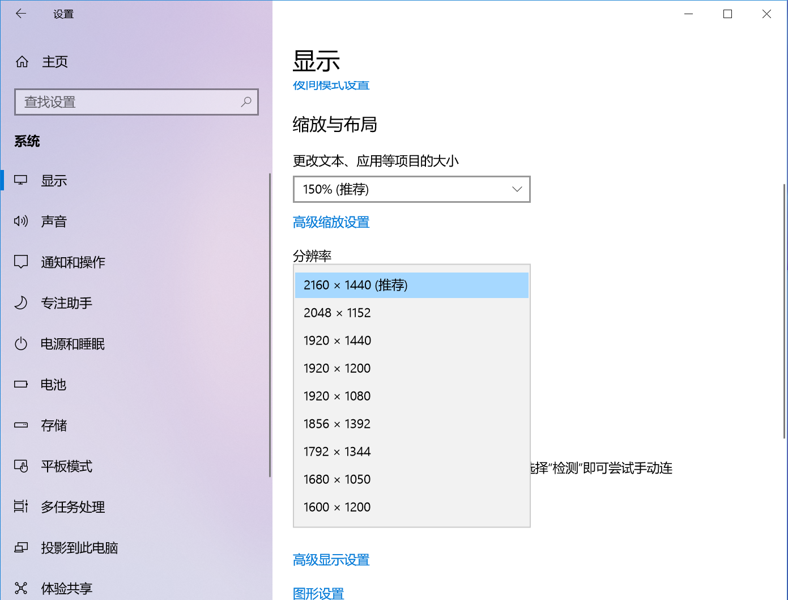Open 存储 storage settings
Image resolution: width=788 pixels, height=600 pixels.
pos(54,425)
